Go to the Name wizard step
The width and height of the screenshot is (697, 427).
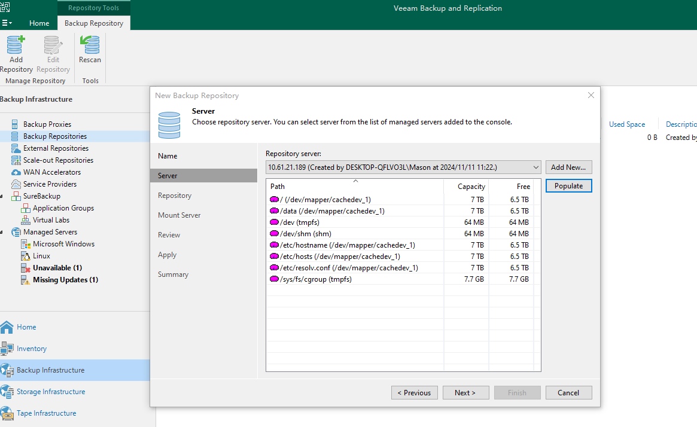click(168, 156)
